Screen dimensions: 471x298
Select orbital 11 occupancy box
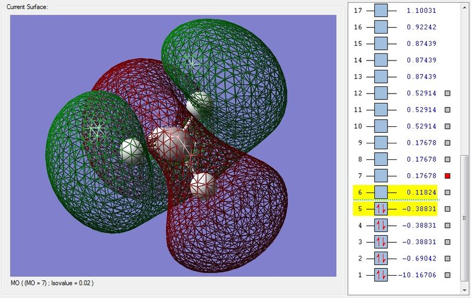coord(381,110)
